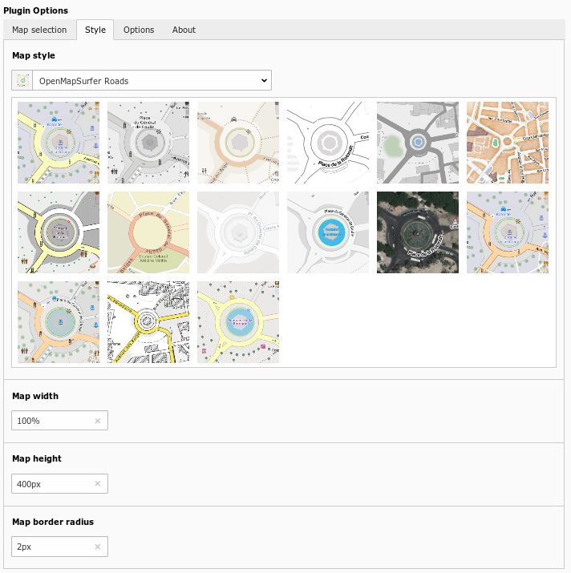Click the style preview icon beside the dropdown
The height and width of the screenshot is (573, 571).
click(x=22, y=80)
